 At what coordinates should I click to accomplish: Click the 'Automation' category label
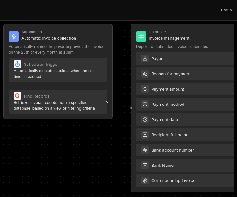(32, 32)
